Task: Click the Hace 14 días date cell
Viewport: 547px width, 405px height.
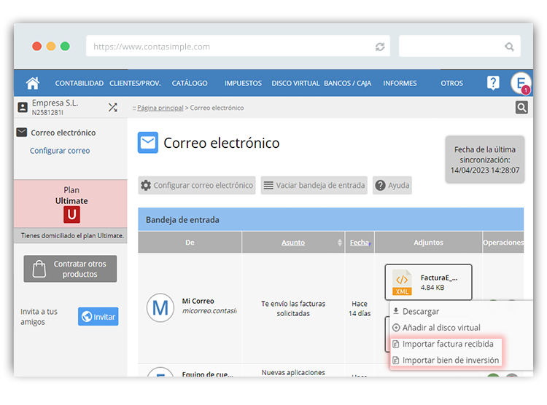Action: pos(360,308)
